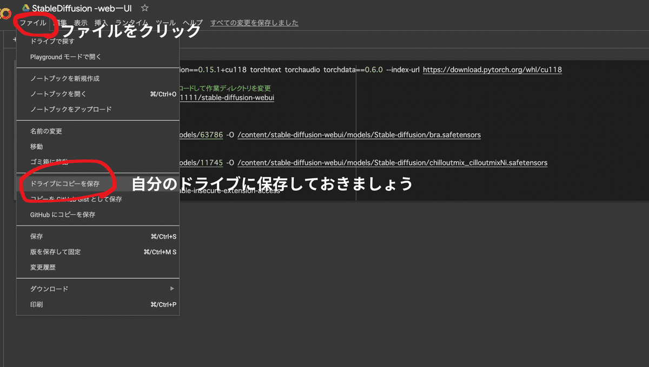Choose 移動 in the file menu

tap(97, 146)
